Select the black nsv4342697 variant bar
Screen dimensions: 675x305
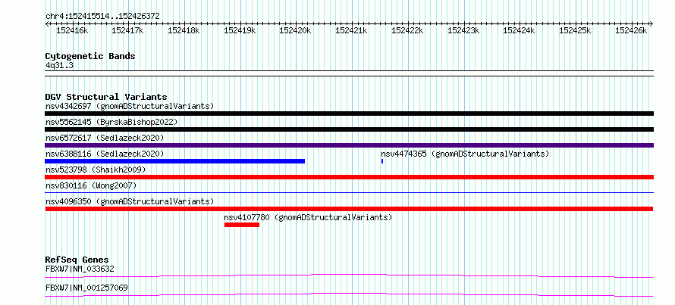(x=349, y=114)
